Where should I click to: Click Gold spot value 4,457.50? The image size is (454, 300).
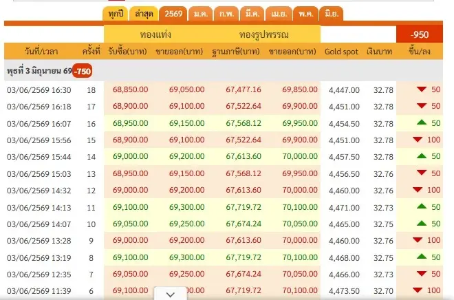[344, 157]
